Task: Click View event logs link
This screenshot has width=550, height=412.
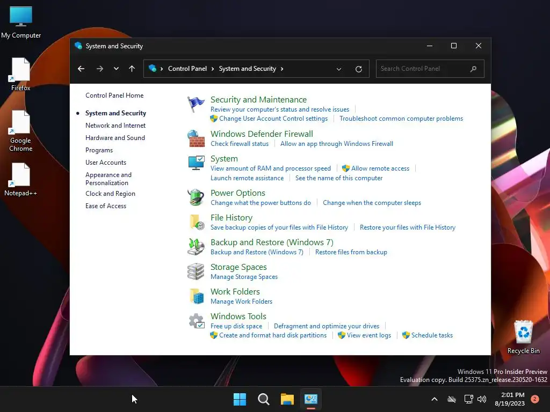Action: click(x=368, y=335)
